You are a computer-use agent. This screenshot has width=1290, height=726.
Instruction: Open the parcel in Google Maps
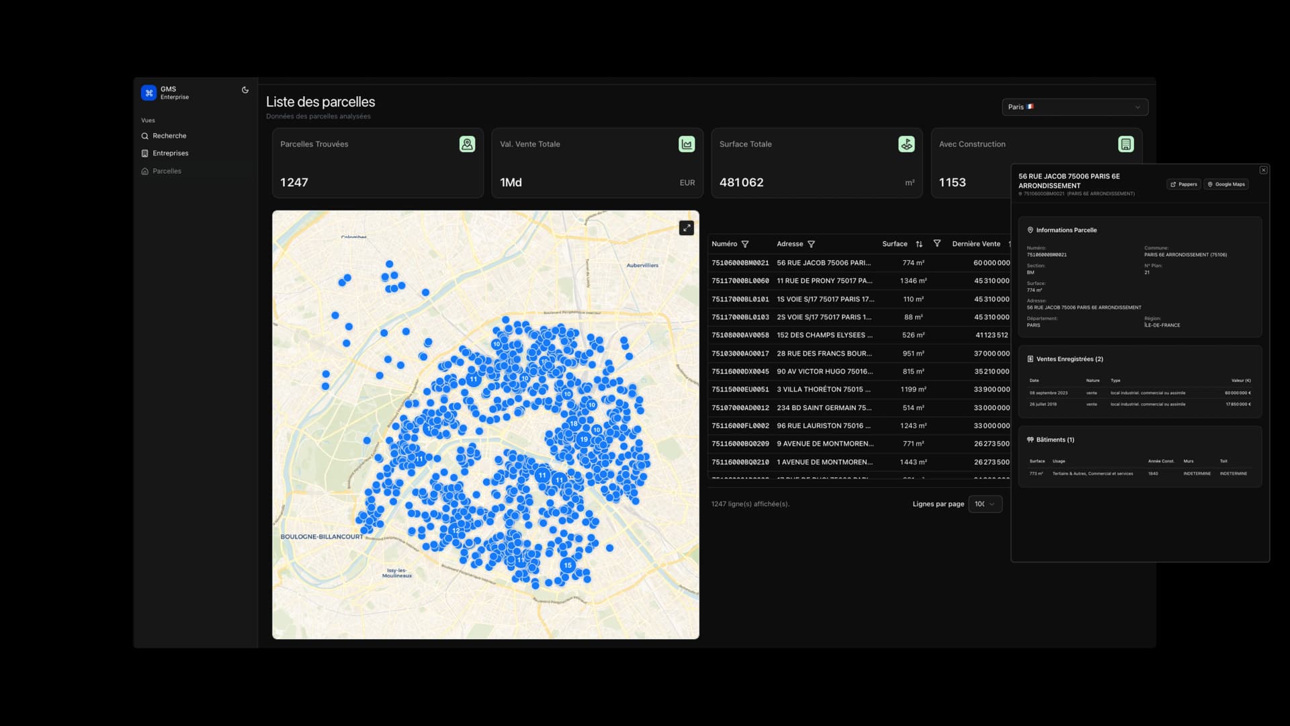(1226, 184)
